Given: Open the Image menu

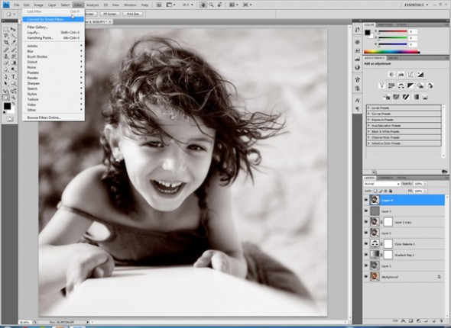Looking at the screenshot, I should coord(38,5).
